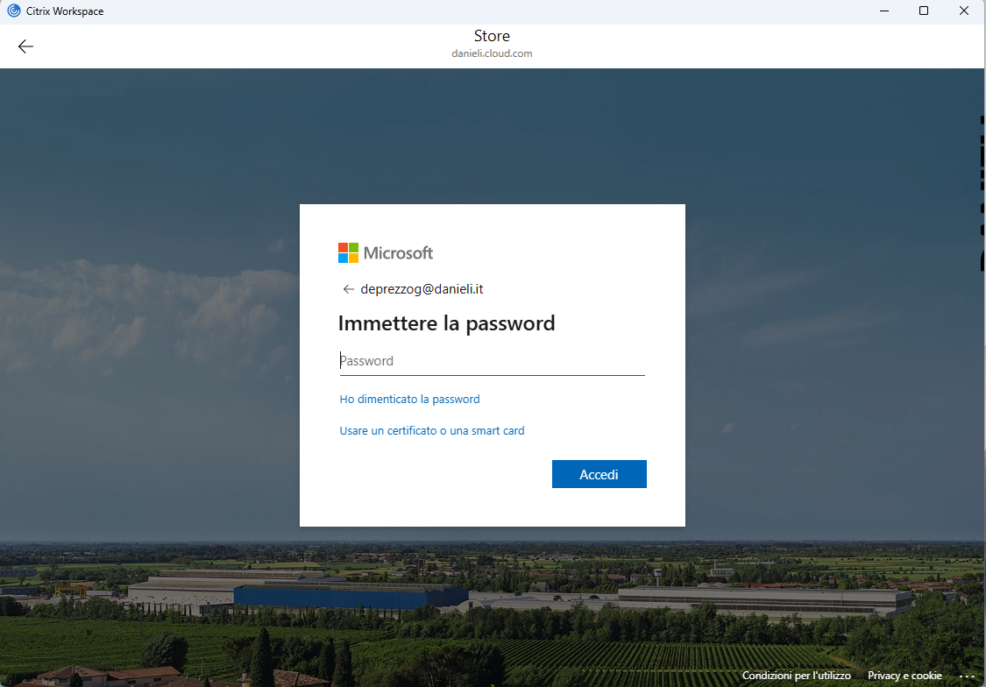Click the 'Citrix Workspace' title bar text
Screen dimensions: 986x687
(x=65, y=11)
